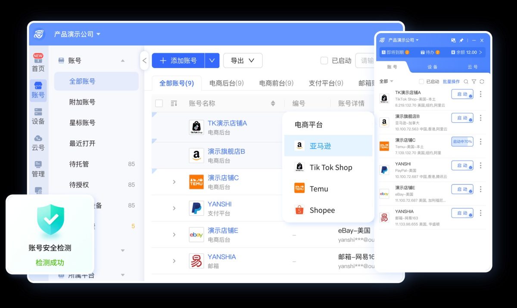The width and height of the screenshot is (517, 308).
Task: Open the 导出 export dropdown
Action: pos(243,61)
